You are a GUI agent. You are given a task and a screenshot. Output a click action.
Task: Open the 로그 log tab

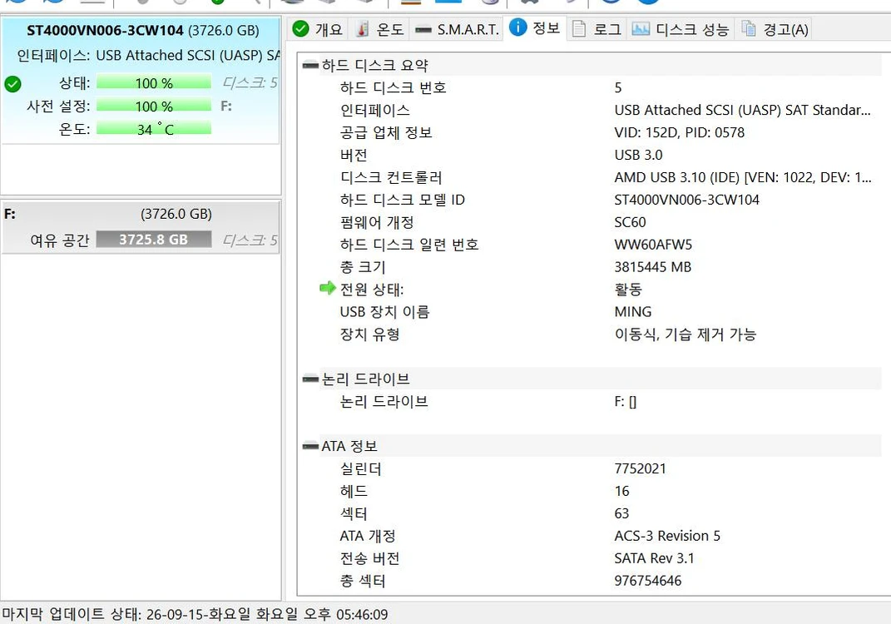[596, 29]
